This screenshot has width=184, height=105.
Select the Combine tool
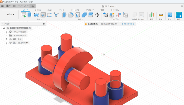coord(84,15)
